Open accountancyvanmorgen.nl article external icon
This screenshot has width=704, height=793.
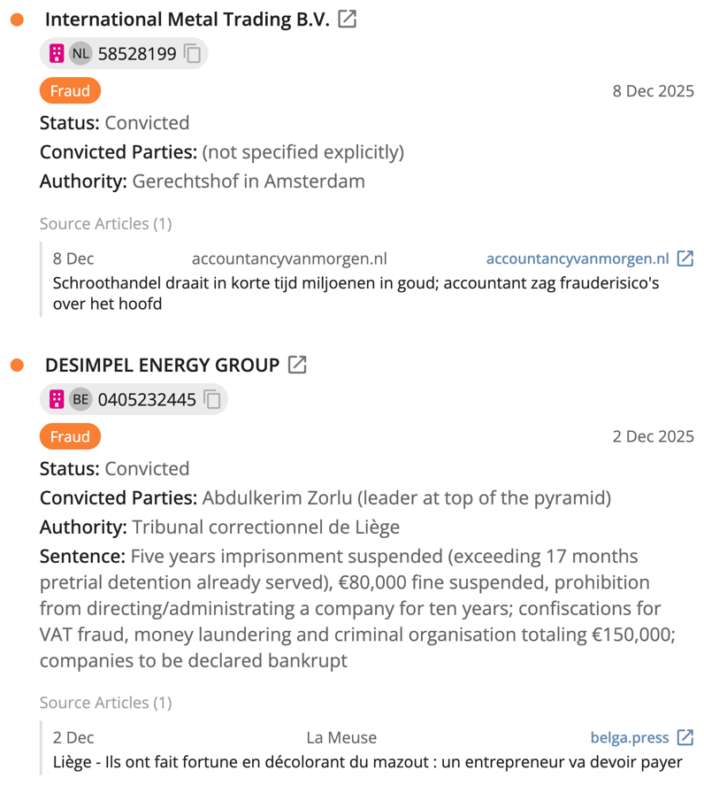pos(685,258)
